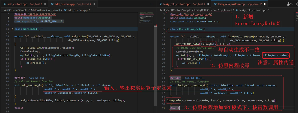Click 'void add_custom_do(' function declaration
The width and height of the screenshot is (298, 113).
(x=28, y=85)
